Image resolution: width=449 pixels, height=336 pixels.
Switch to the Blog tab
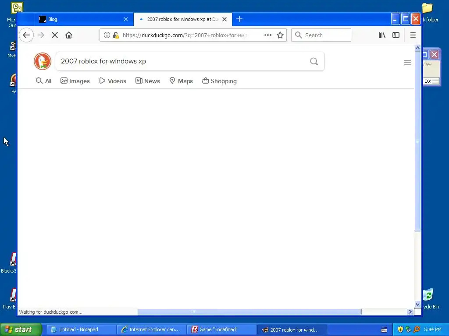click(84, 19)
